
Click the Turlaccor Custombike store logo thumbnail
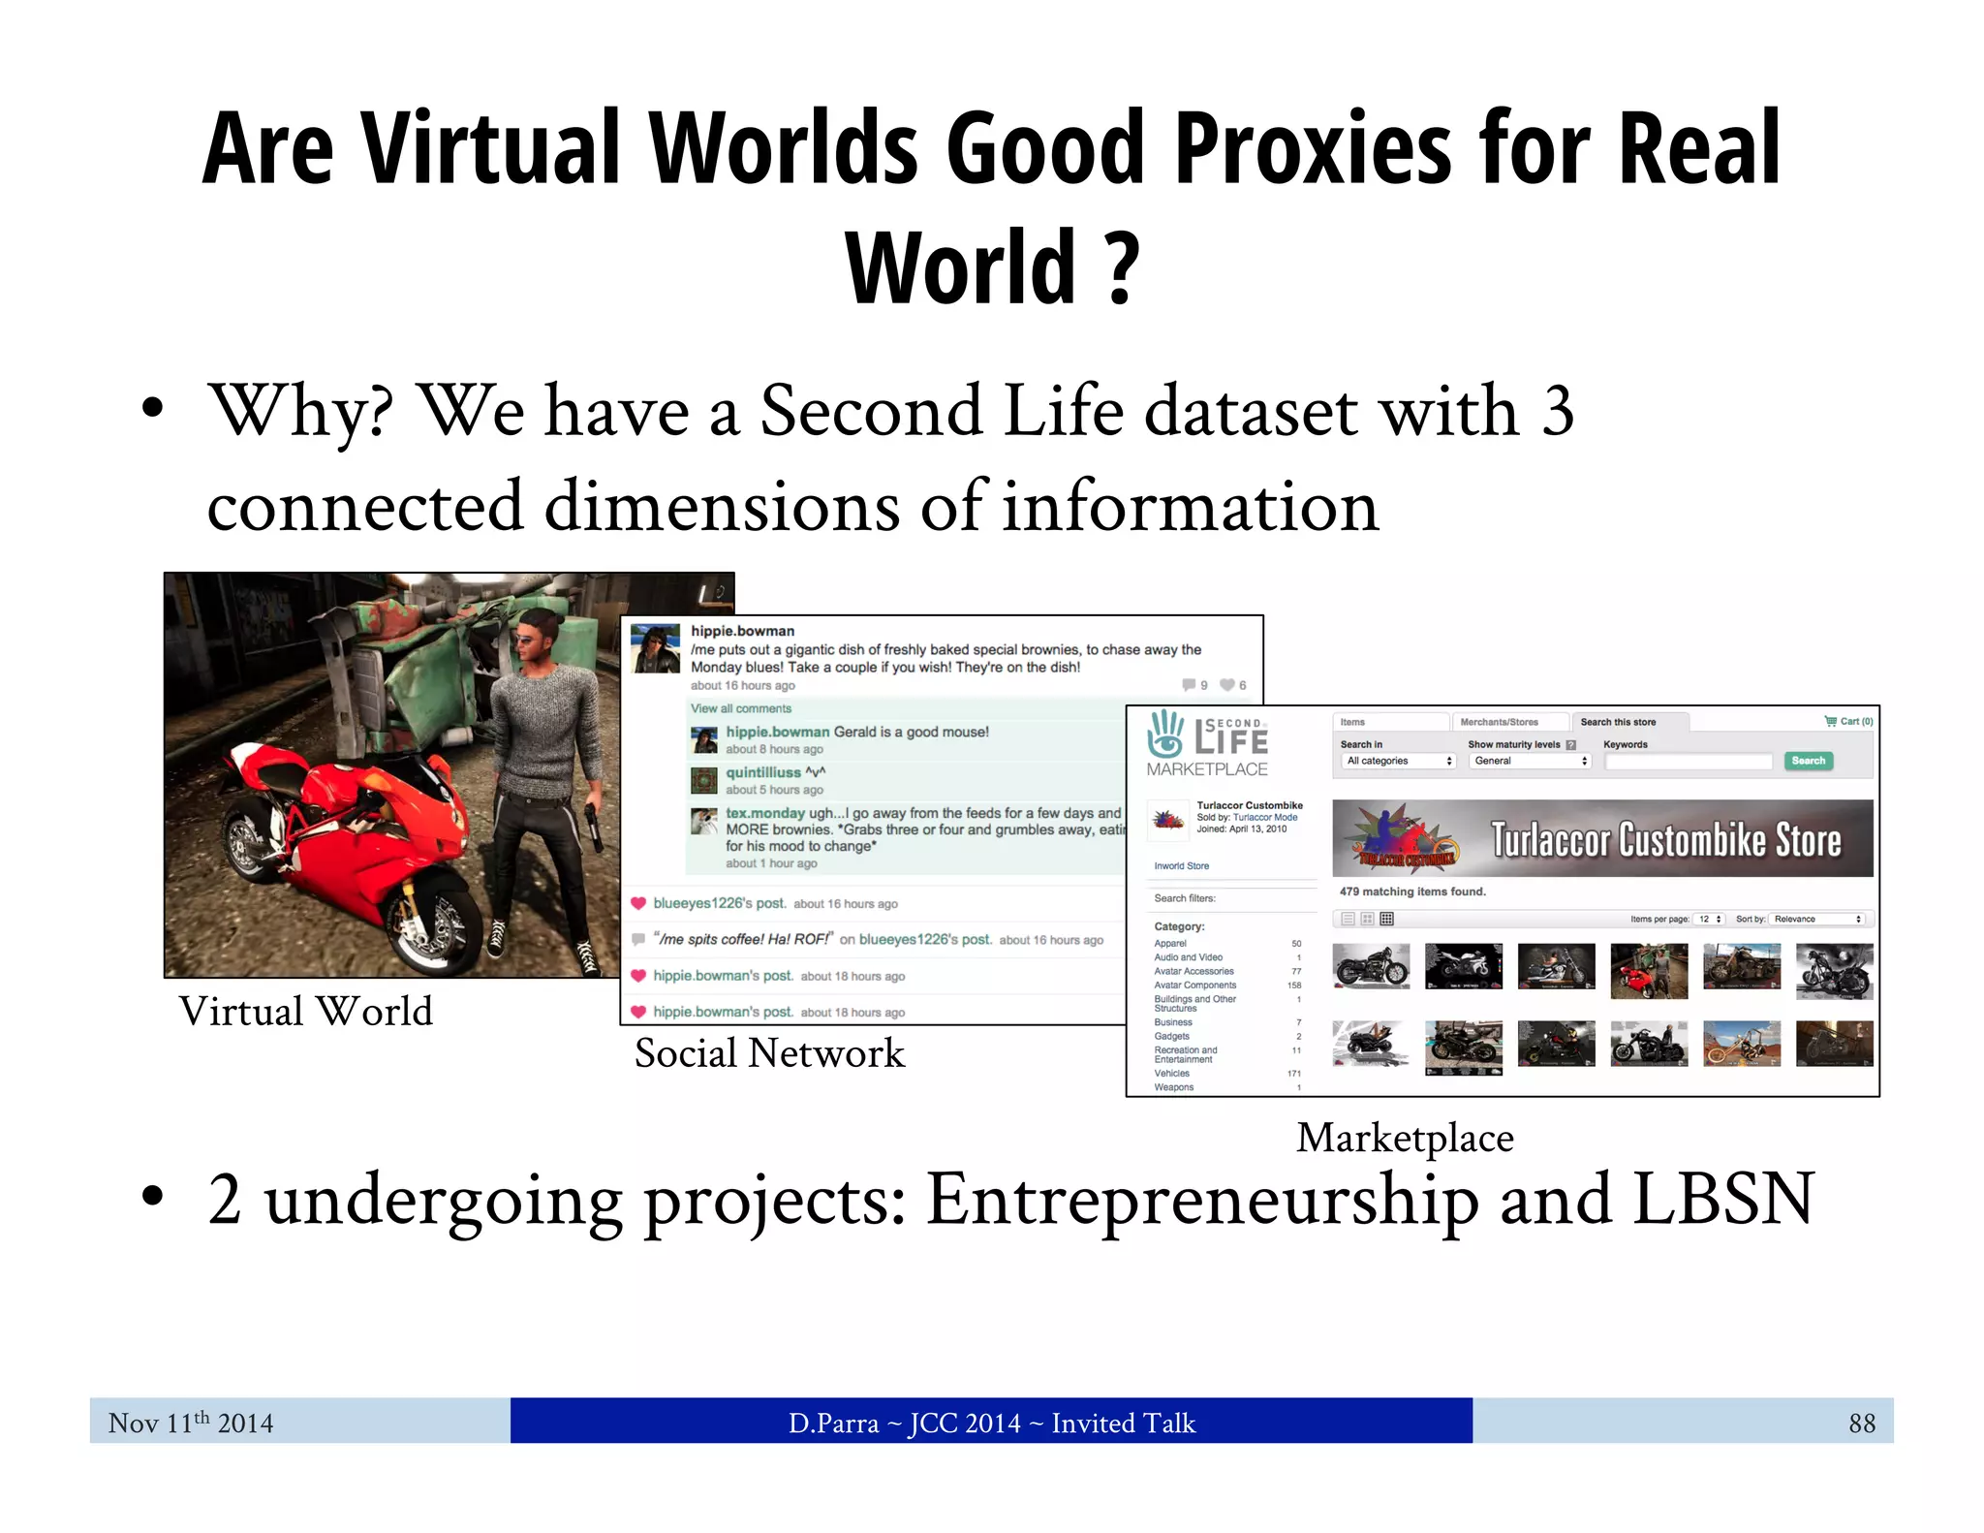(1169, 819)
